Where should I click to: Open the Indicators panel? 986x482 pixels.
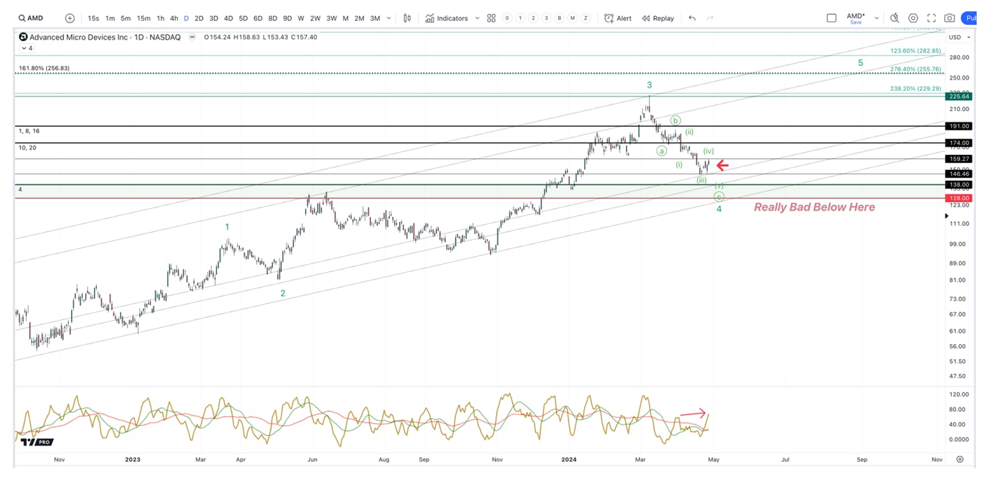click(x=447, y=18)
